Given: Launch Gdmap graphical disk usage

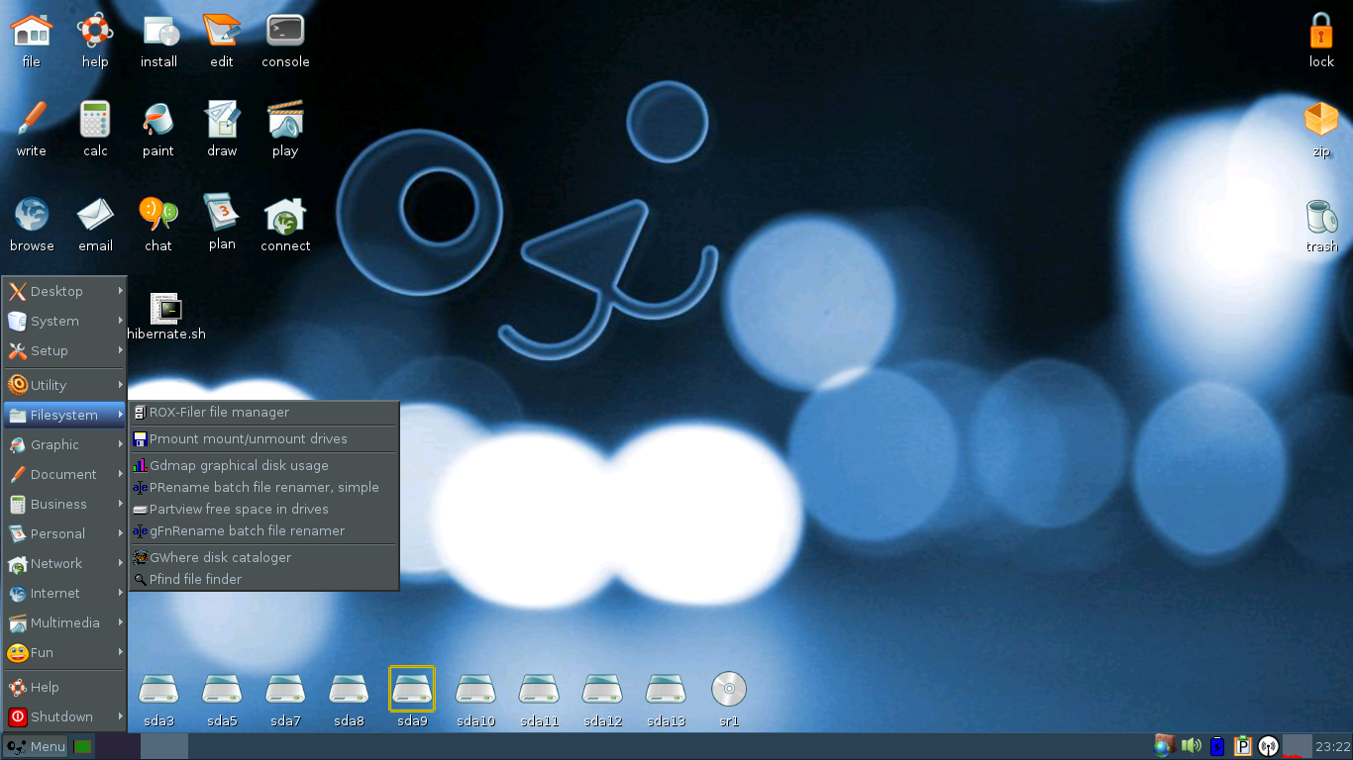Looking at the screenshot, I should (263, 465).
